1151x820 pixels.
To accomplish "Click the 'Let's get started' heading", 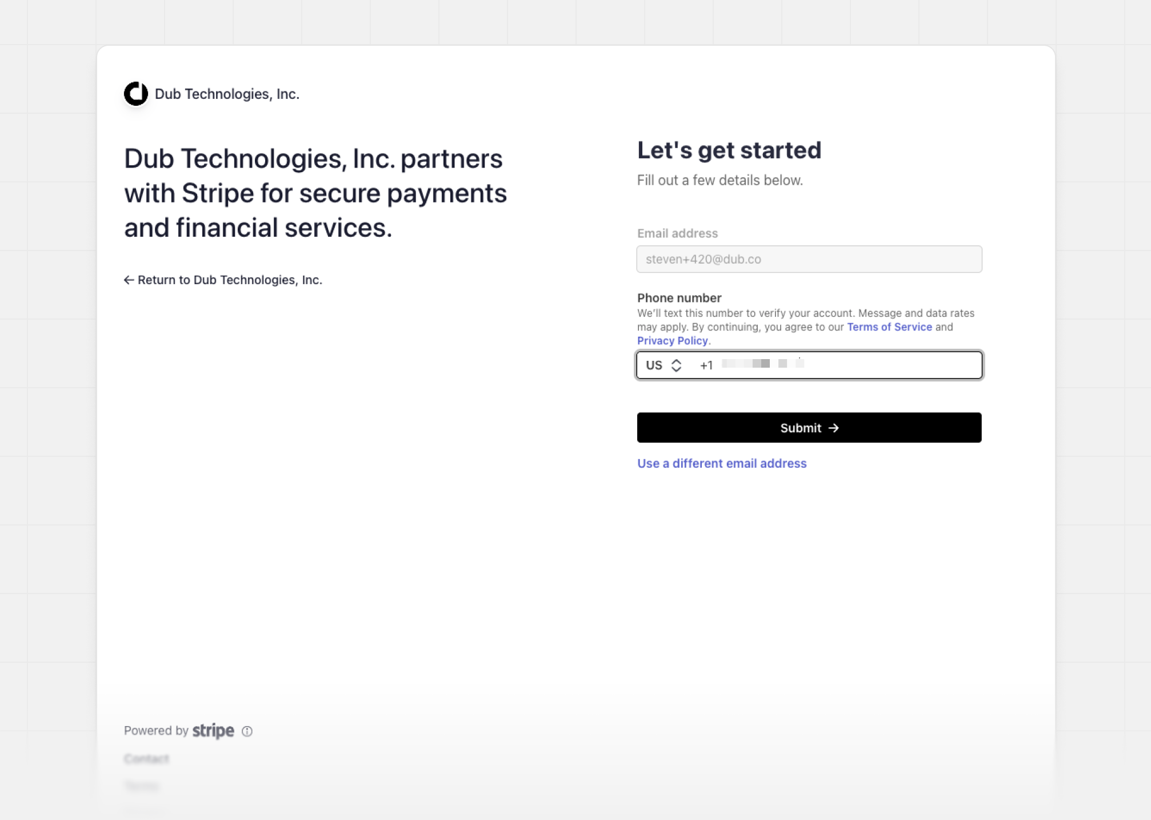I will [729, 150].
